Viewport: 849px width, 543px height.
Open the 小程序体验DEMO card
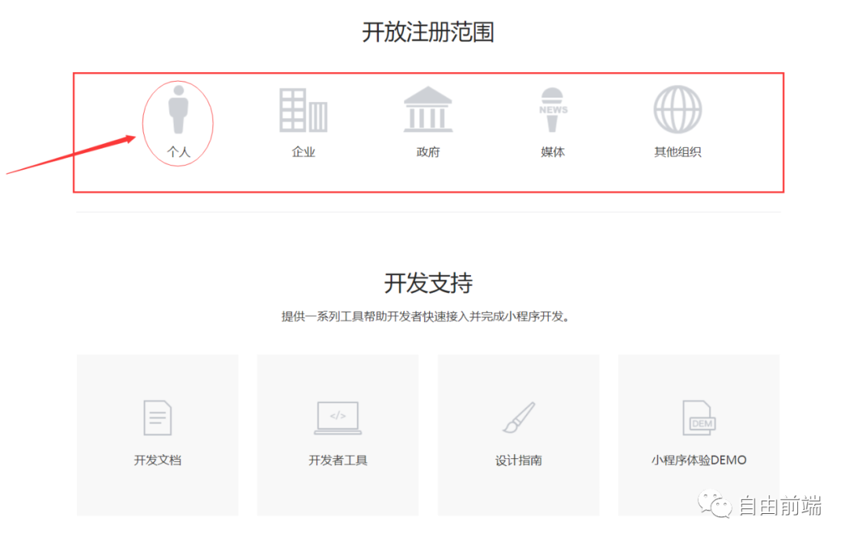coord(698,435)
